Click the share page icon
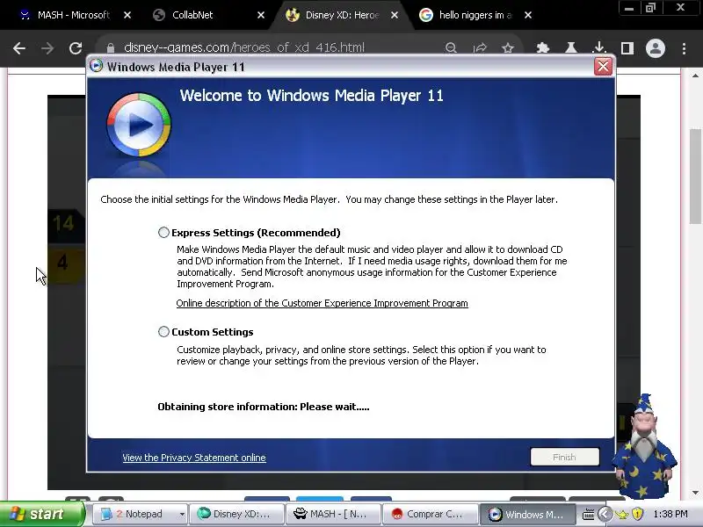The height and width of the screenshot is (527, 703). [x=480, y=47]
